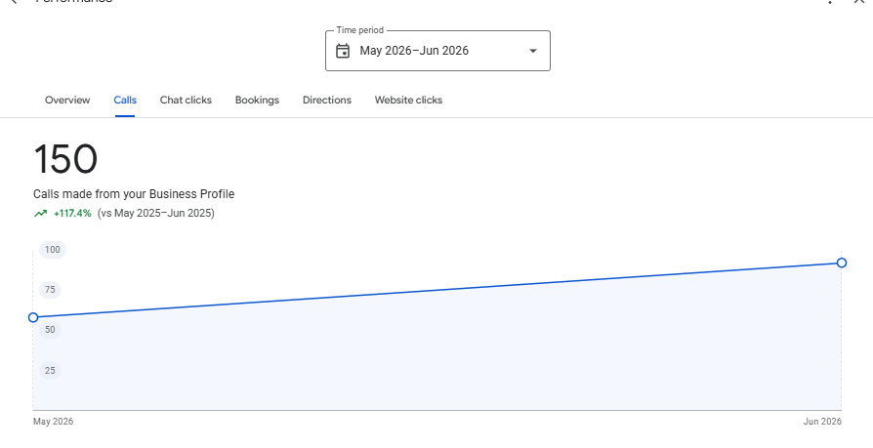The image size is (873, 448).
Task: Click the 50 axis label
Action: 50,330
